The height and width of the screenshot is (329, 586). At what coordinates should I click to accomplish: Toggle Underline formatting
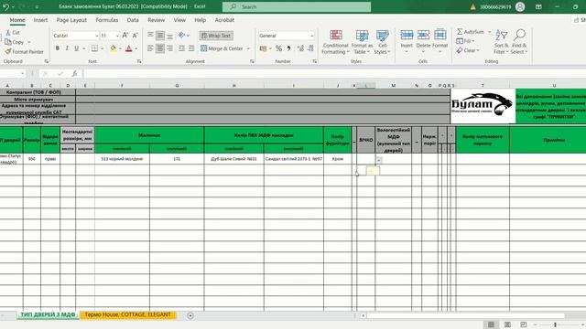77,48
